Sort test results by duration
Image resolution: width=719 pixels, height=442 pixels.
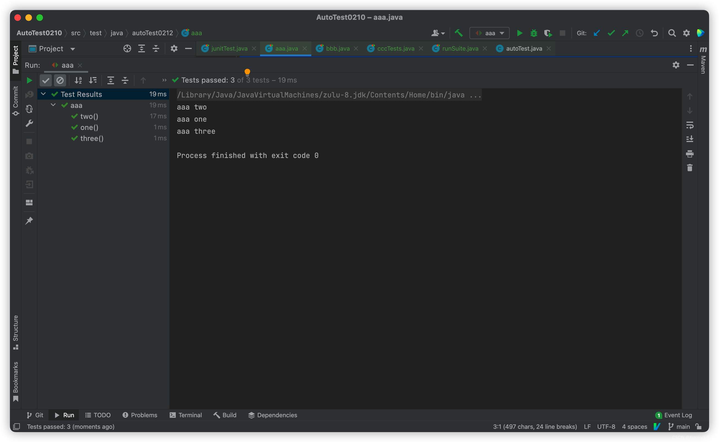[93, 80]
